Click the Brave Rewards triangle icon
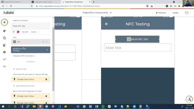The height and width of the screenshot is (109, 194). click(x=152, y=6)
